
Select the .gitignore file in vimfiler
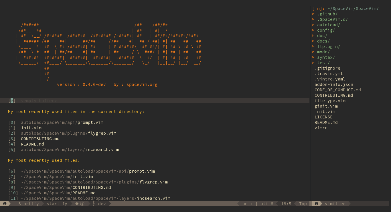(x=327, y=68)
